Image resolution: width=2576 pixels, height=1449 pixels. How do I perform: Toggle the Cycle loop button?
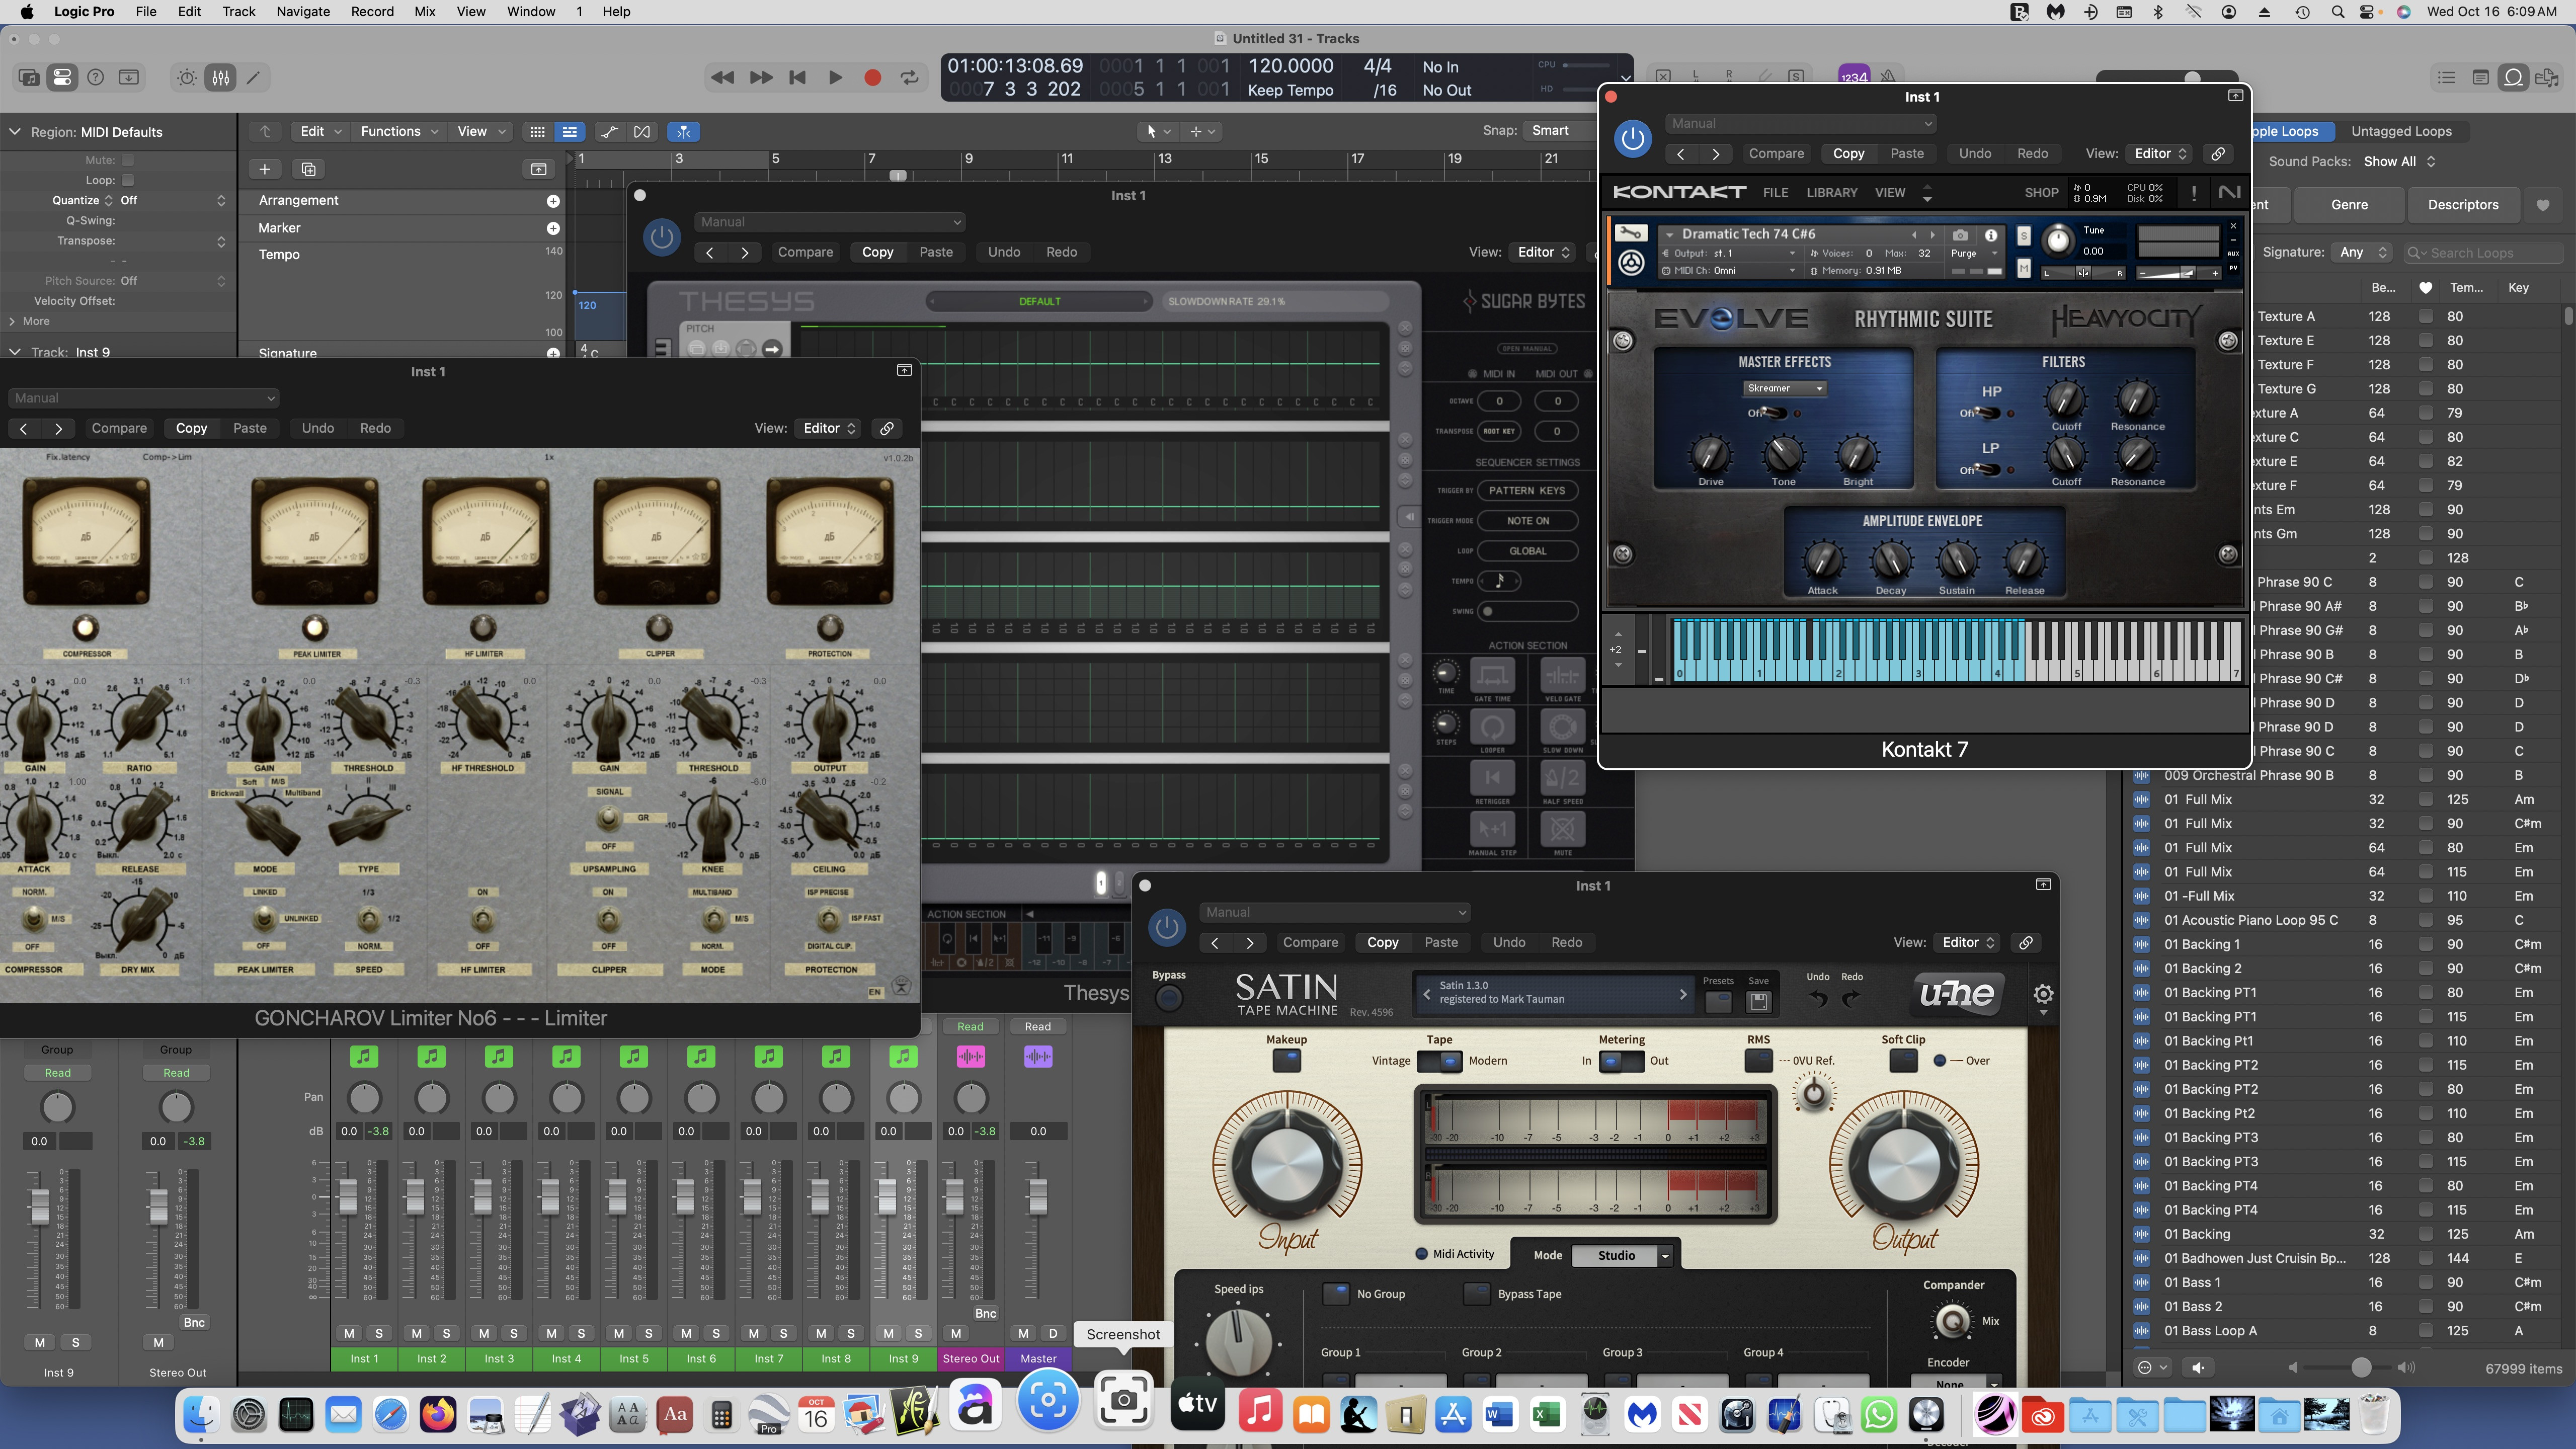(909, 77)
